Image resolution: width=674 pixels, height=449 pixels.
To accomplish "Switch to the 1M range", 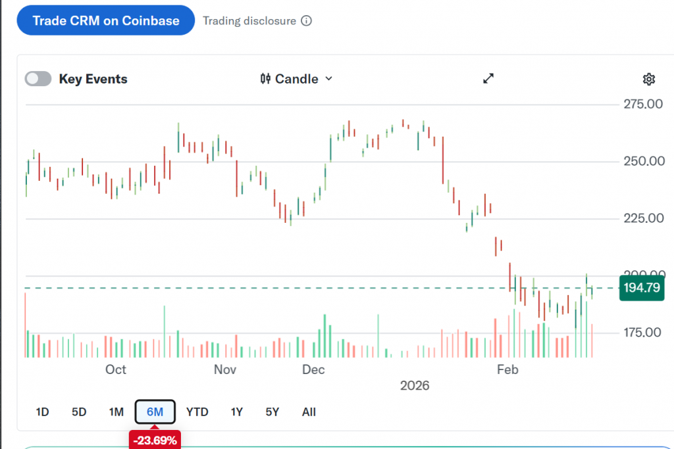I will (x=117, y=412).
